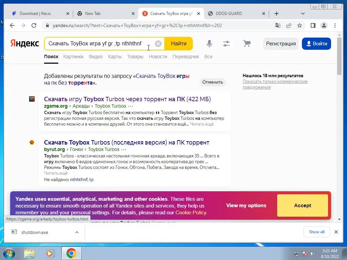Click the padlock site info icon

(47, 25)
